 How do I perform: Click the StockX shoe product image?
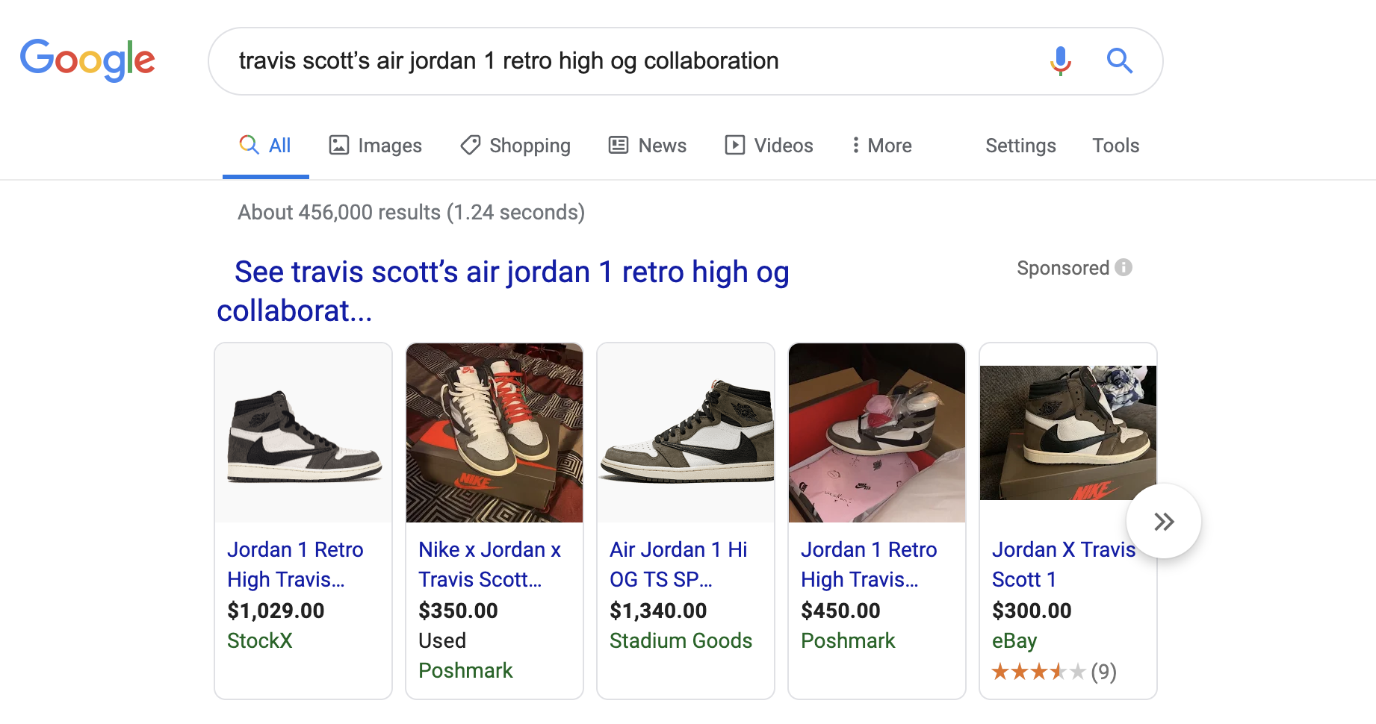click(x=303, y=433)
